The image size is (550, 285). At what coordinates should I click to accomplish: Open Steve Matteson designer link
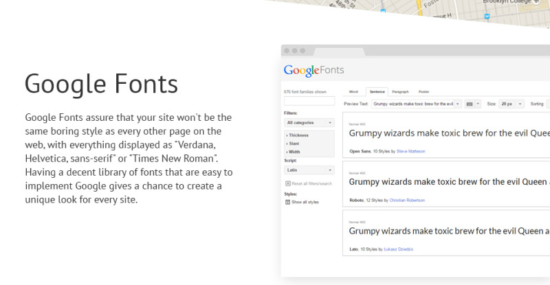pyautogui.click(x=410, y=152)
